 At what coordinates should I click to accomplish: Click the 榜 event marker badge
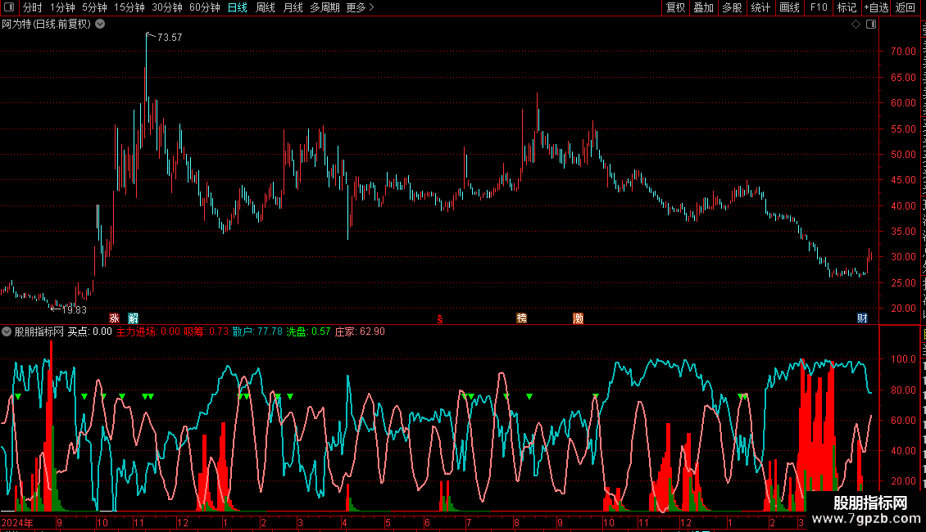pos(521,318)
